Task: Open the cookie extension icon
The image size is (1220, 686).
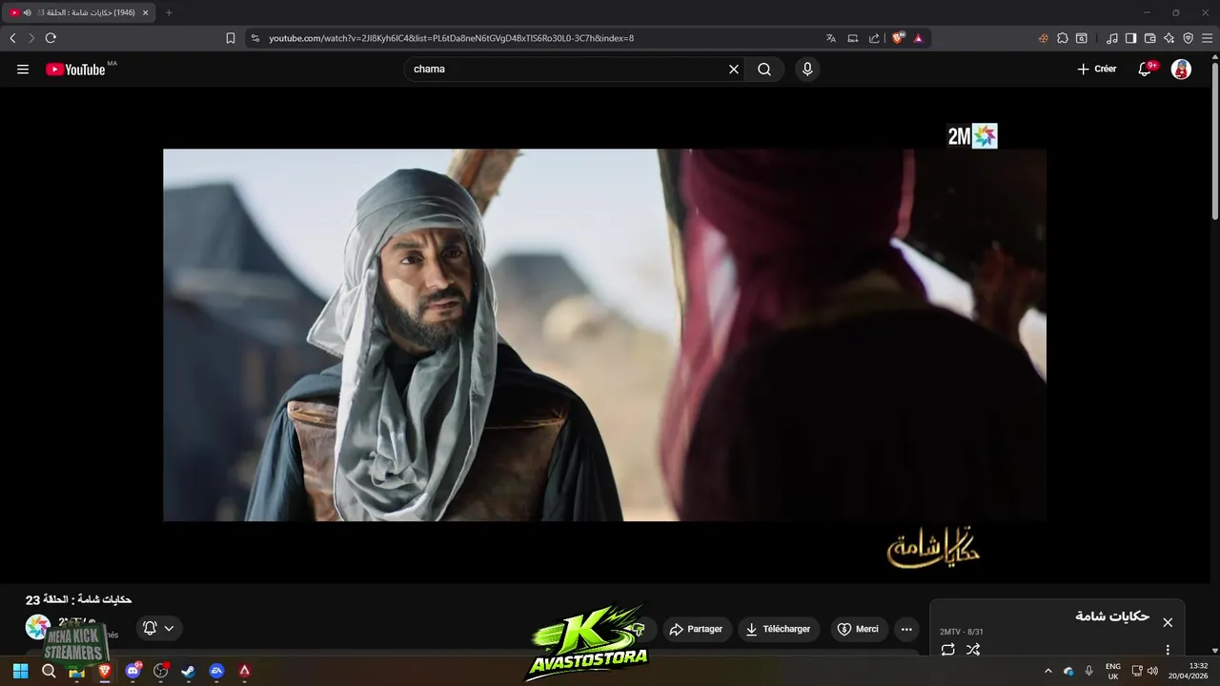Action: (1044, 38)
